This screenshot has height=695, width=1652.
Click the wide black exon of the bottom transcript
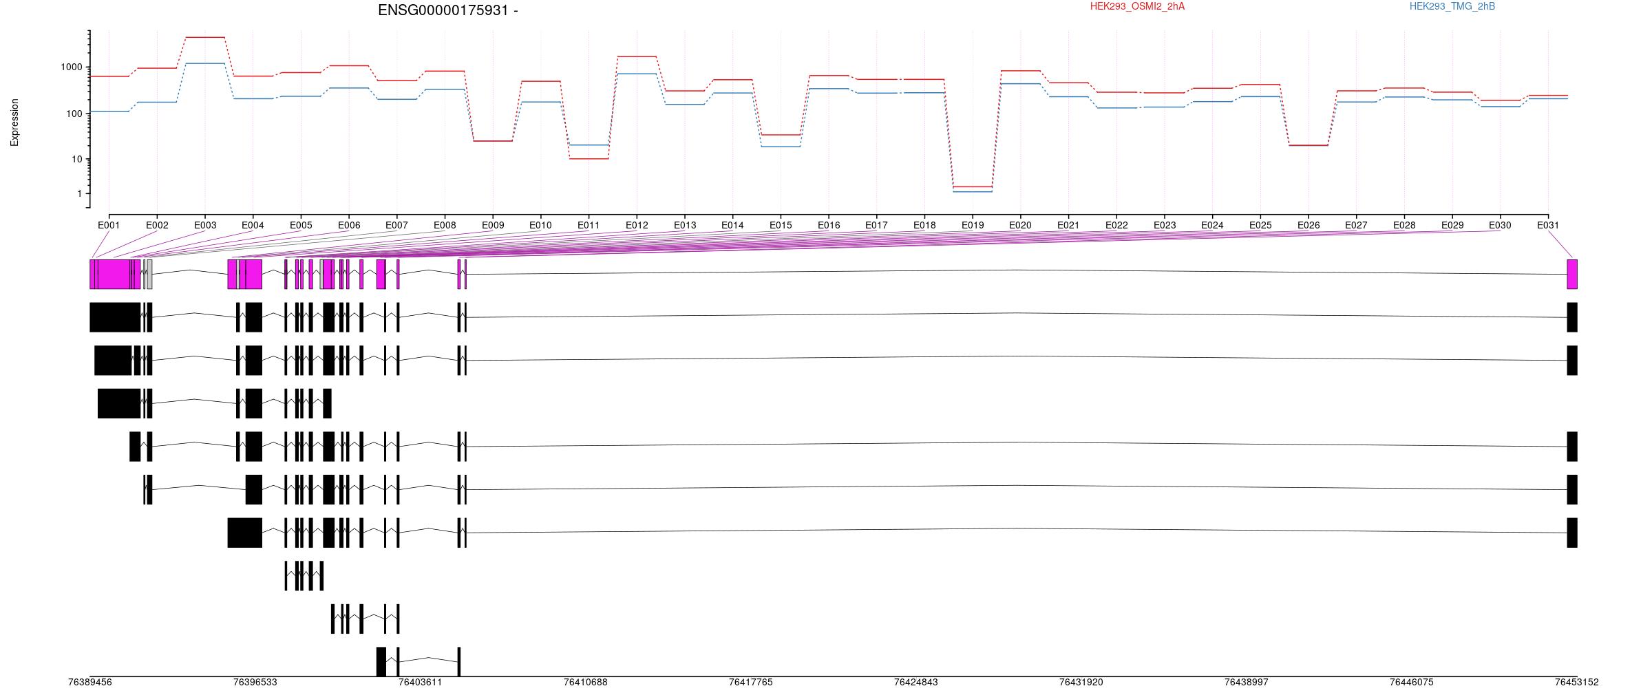(x=381, y=662)
